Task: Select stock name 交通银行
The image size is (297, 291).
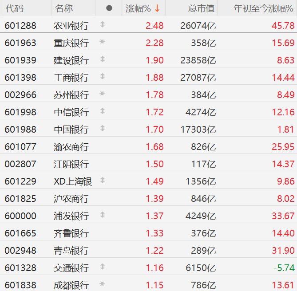Action: click(x=71, y=268)
